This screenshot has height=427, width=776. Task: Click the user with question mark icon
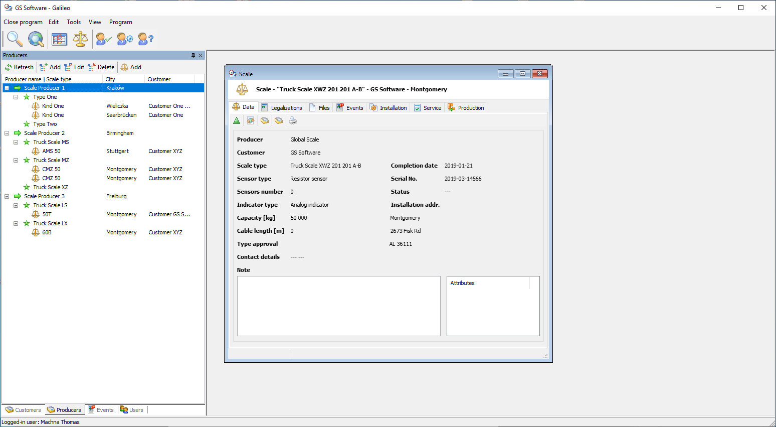pyautogui.click(x=145, y=39)
